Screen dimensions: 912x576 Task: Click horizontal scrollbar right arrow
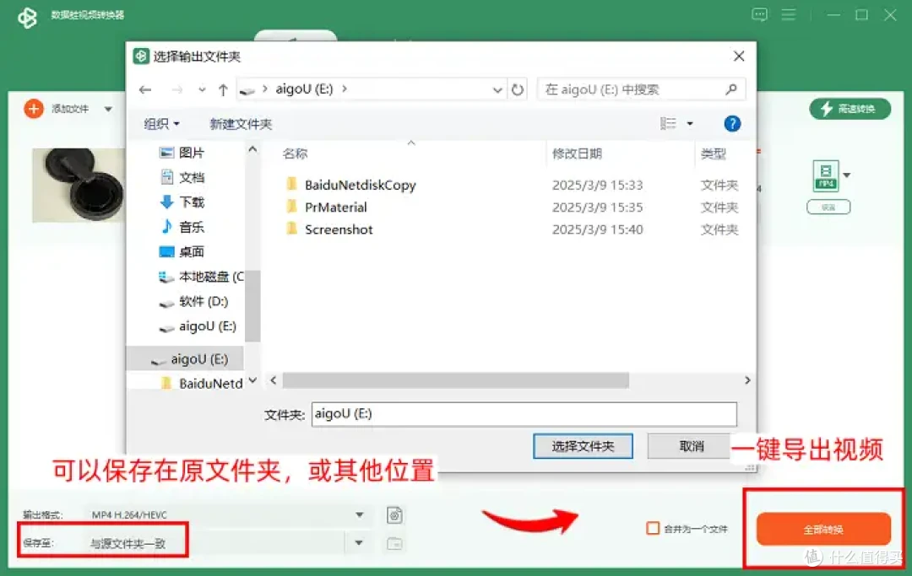pyautogui.click(x=747, y=380)
